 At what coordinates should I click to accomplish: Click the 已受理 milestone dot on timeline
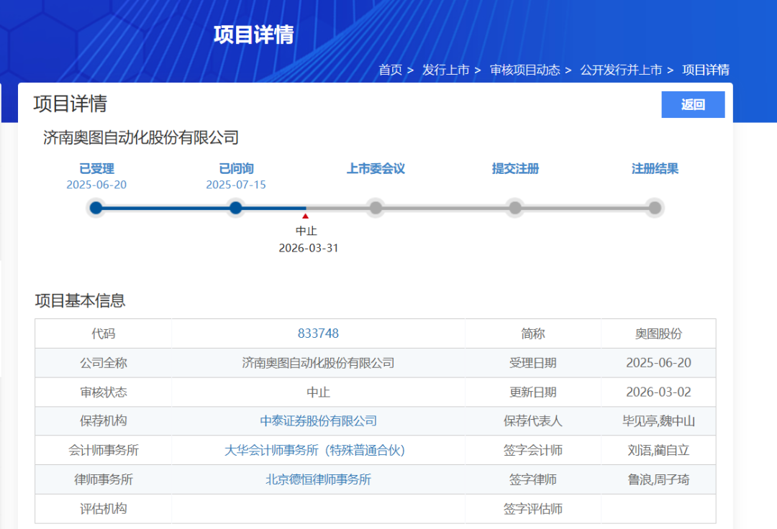tap(96, 208)
